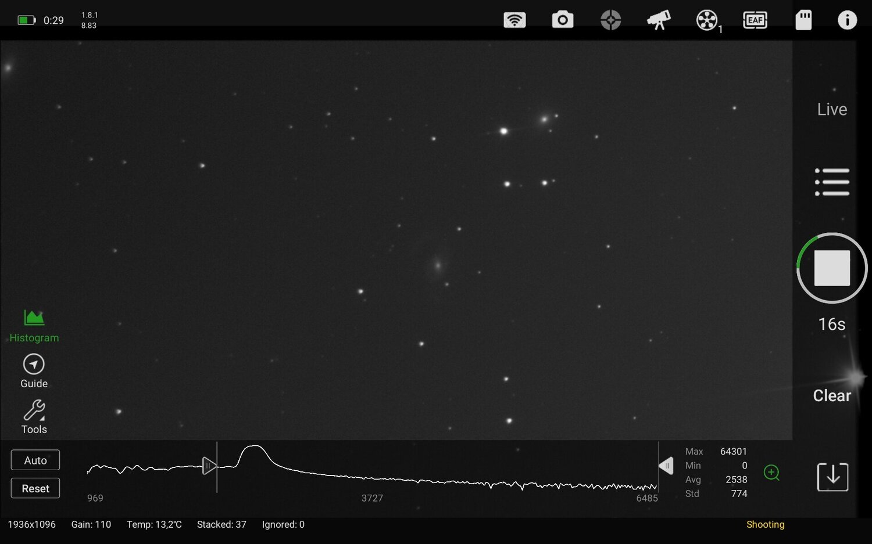Save the stacked image with download icon

coord(832,477)
